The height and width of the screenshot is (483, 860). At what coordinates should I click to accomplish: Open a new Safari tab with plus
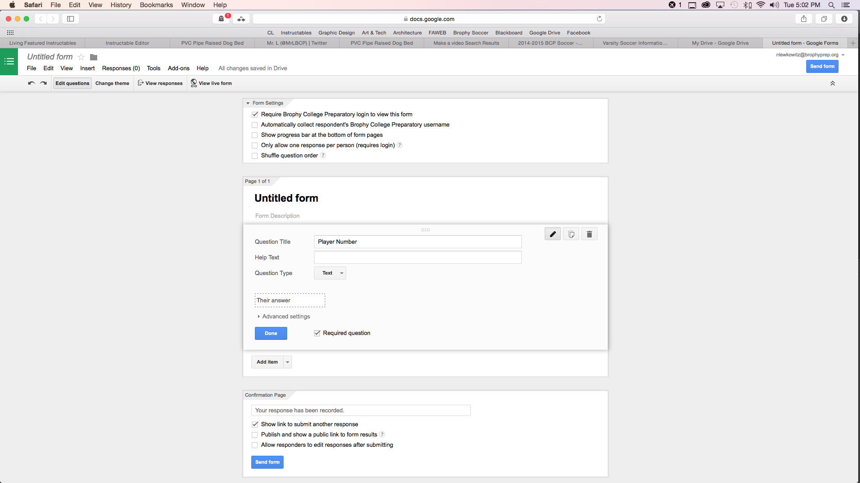853,43
